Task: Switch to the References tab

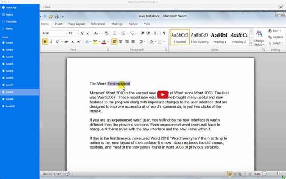Action: click(98, 24)
